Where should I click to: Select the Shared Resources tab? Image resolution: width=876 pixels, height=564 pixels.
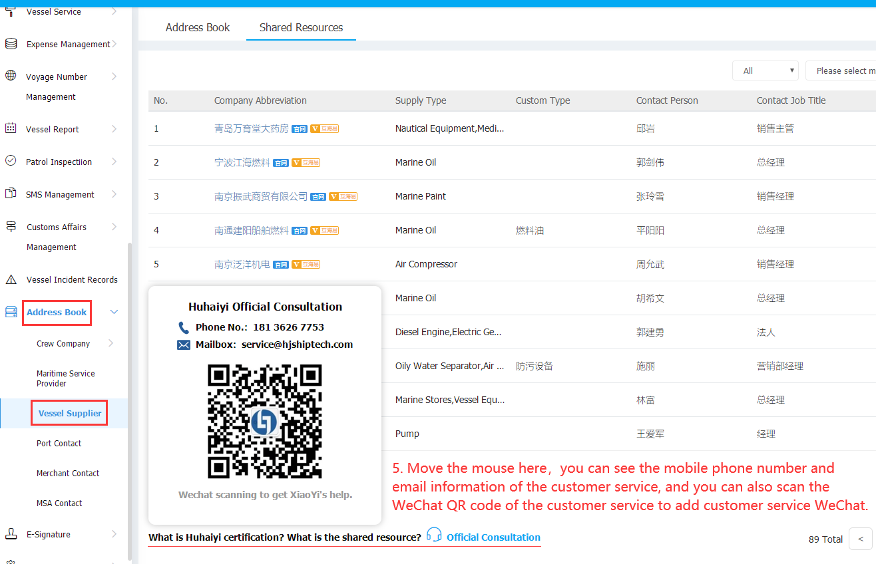coord(301,27)
